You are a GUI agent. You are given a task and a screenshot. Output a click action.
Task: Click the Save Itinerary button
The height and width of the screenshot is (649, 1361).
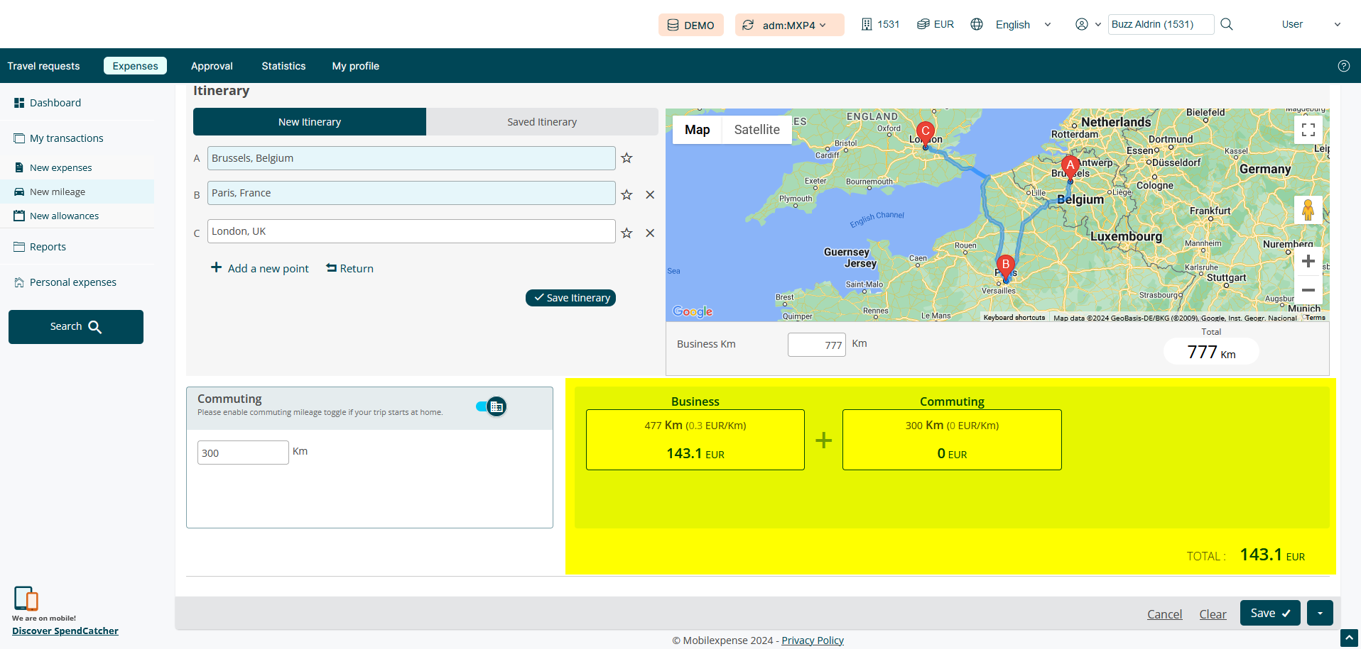pos(570,298)
